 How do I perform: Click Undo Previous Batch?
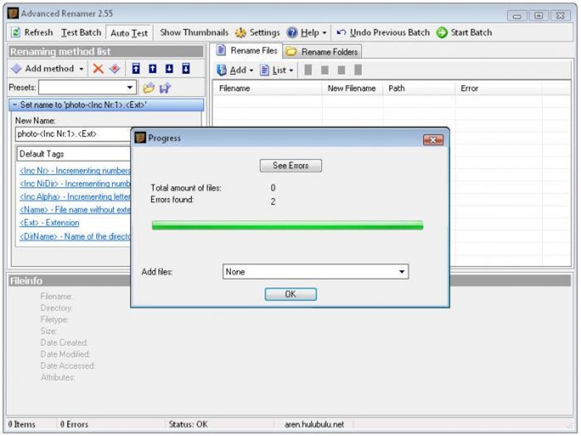coord(383,32)
